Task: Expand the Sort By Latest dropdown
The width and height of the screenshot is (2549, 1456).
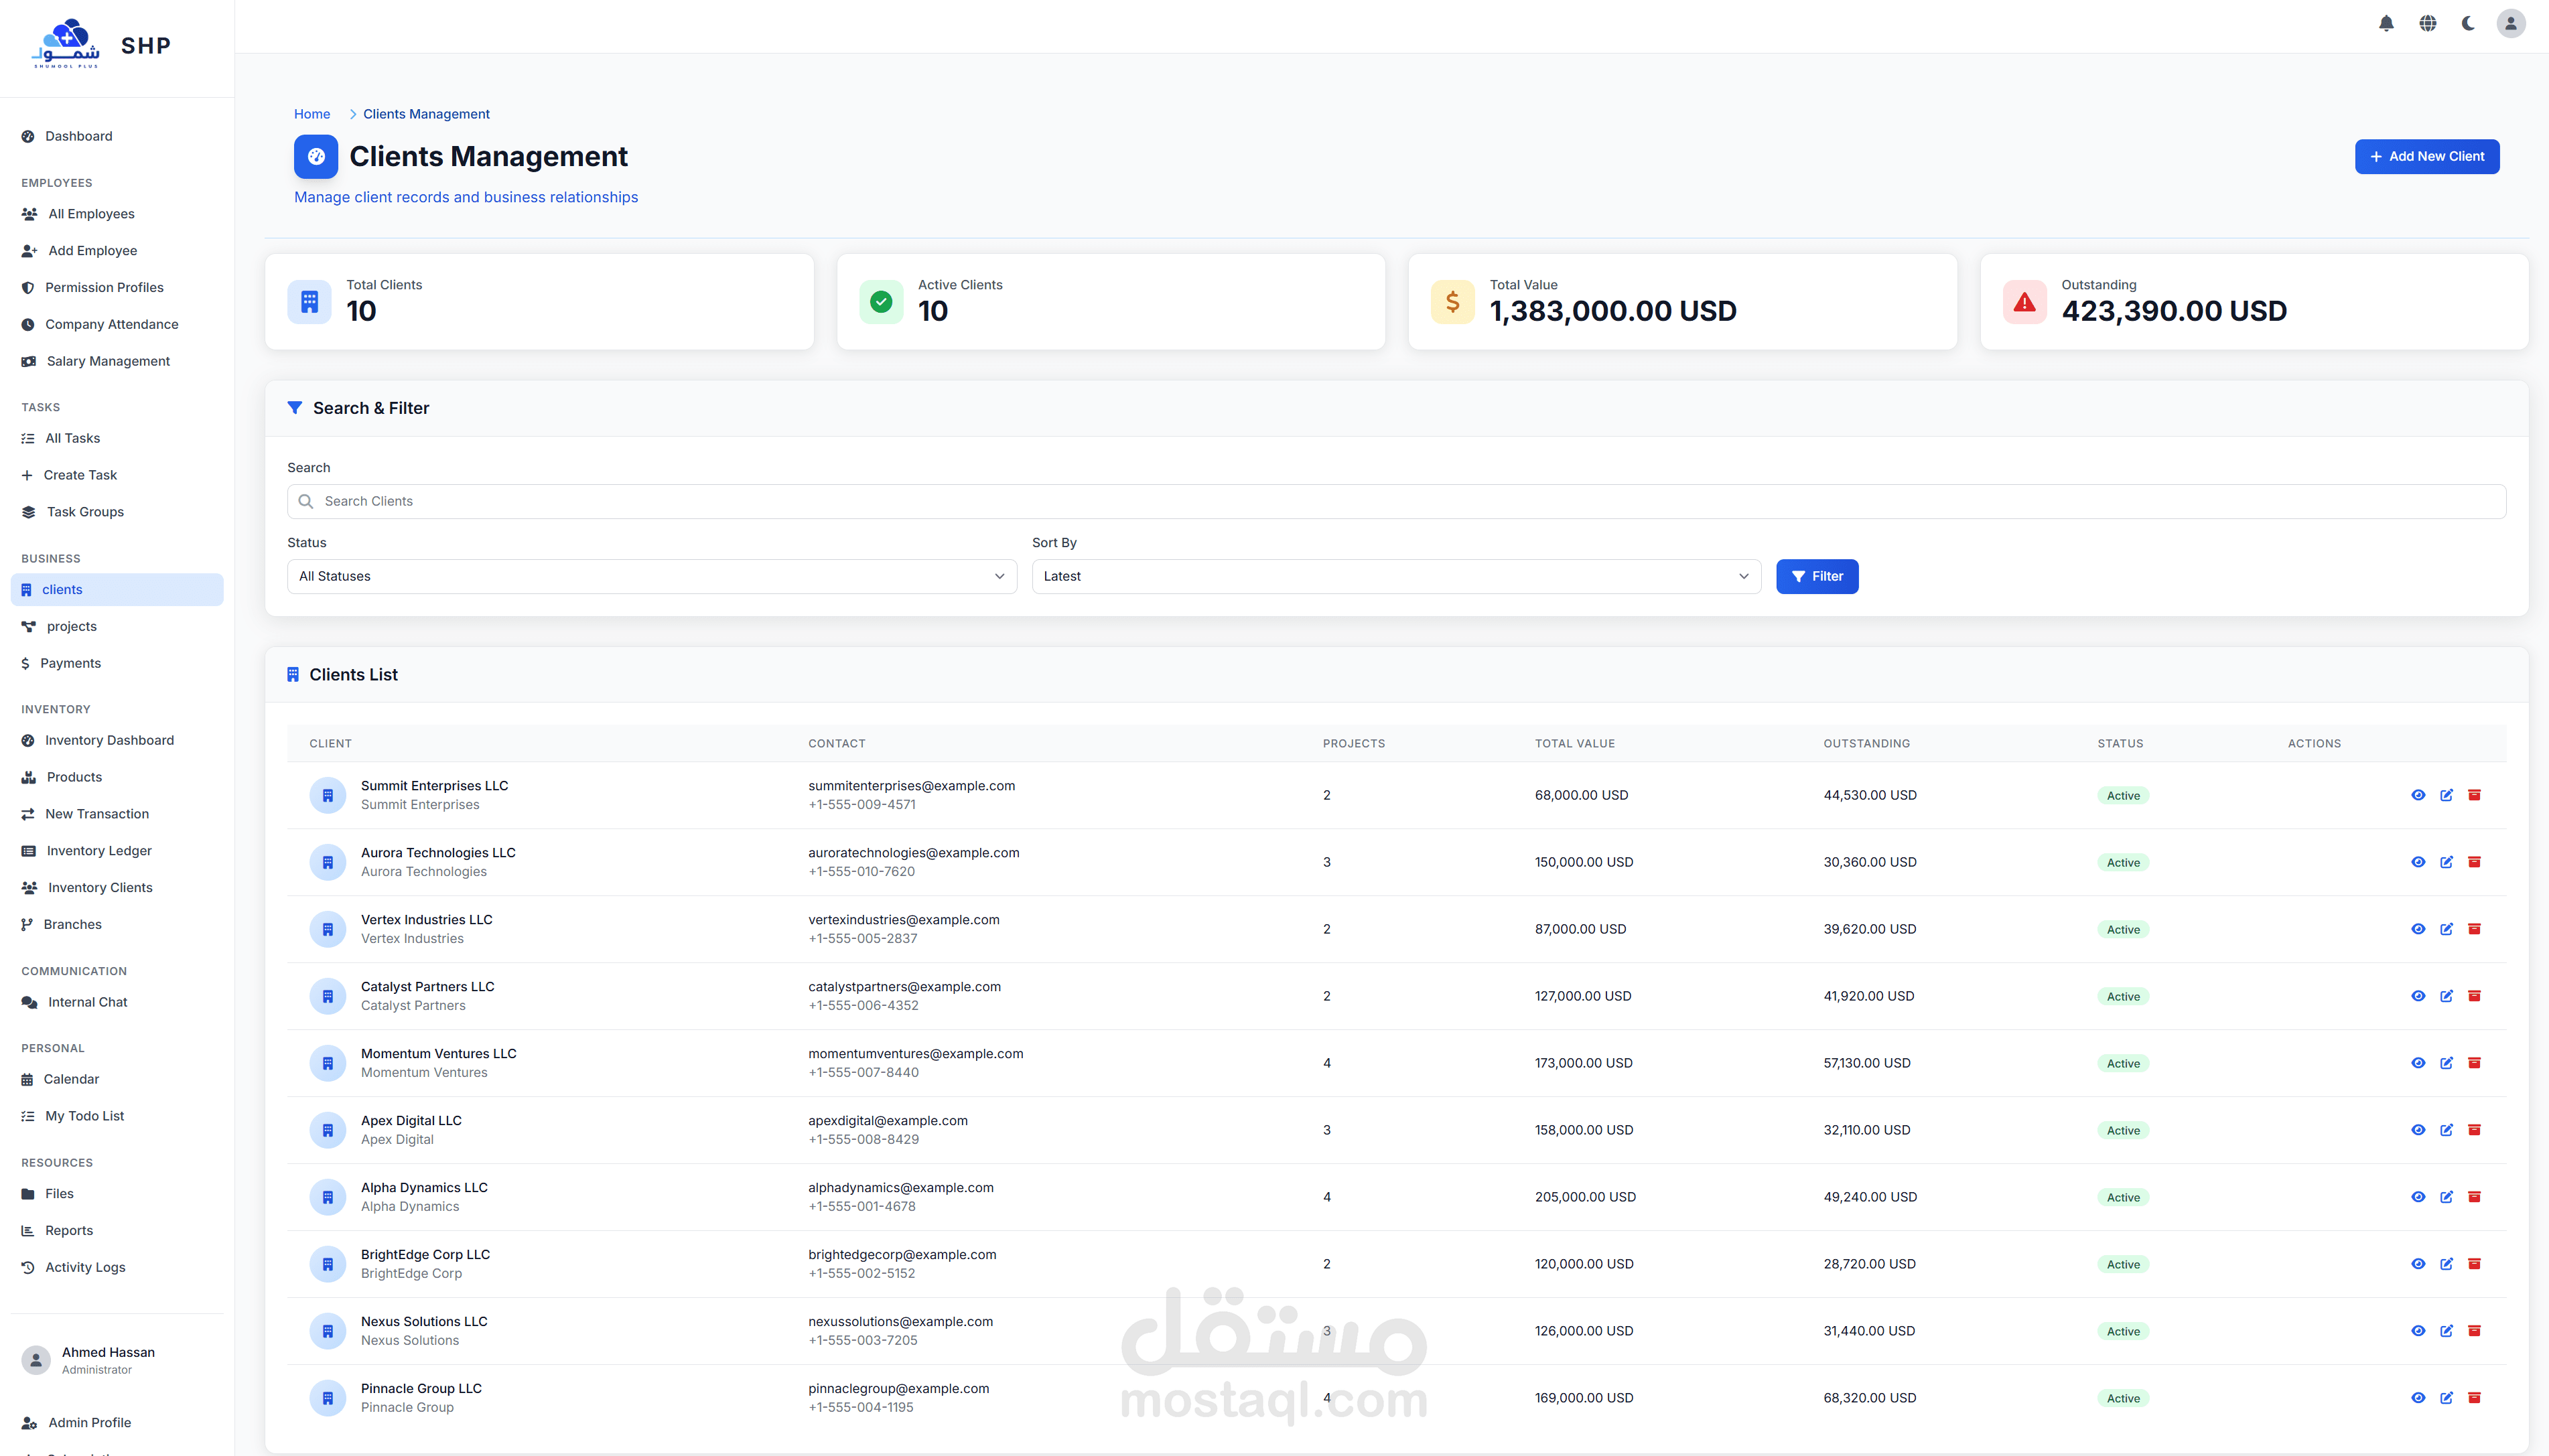Action: coord(1395,576)
